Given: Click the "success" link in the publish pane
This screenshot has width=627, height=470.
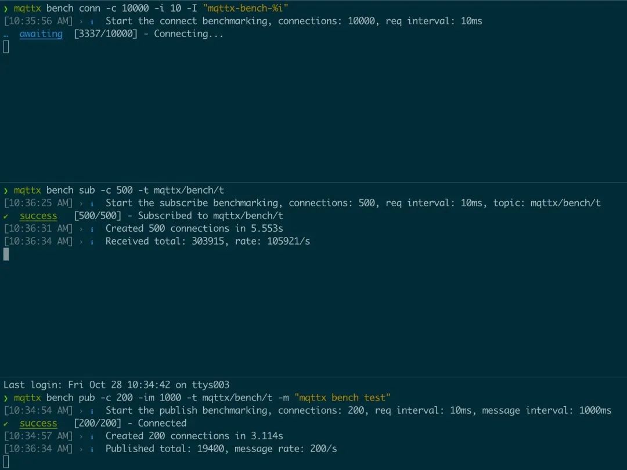Looking at the screenshot, I should click(x=38, y=423).
